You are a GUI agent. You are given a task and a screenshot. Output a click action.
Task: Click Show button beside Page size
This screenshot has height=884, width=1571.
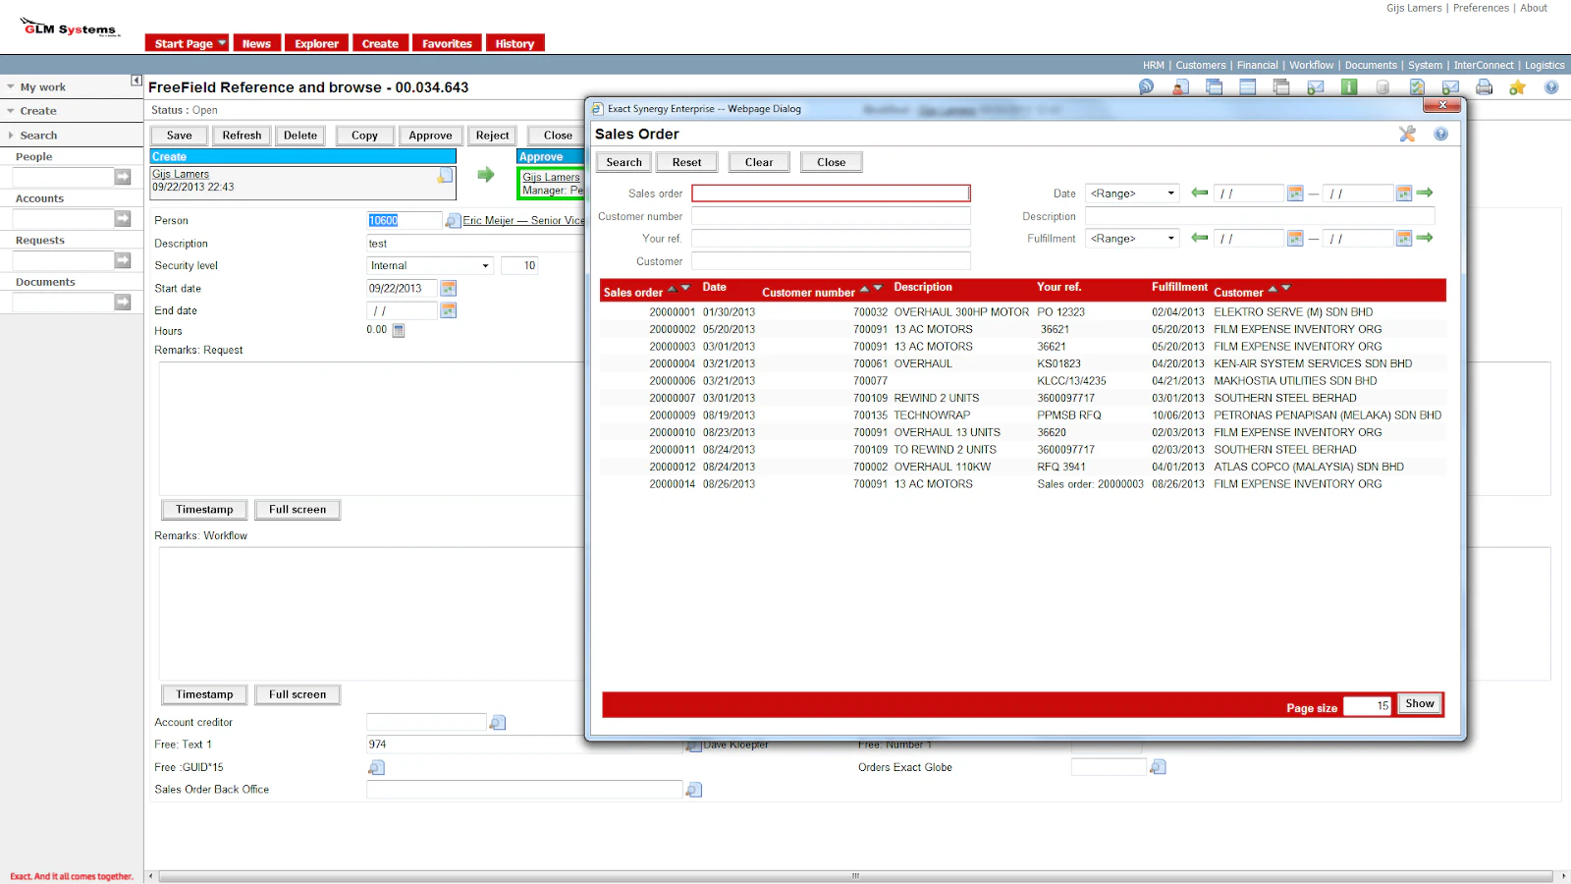point(1419,703)
